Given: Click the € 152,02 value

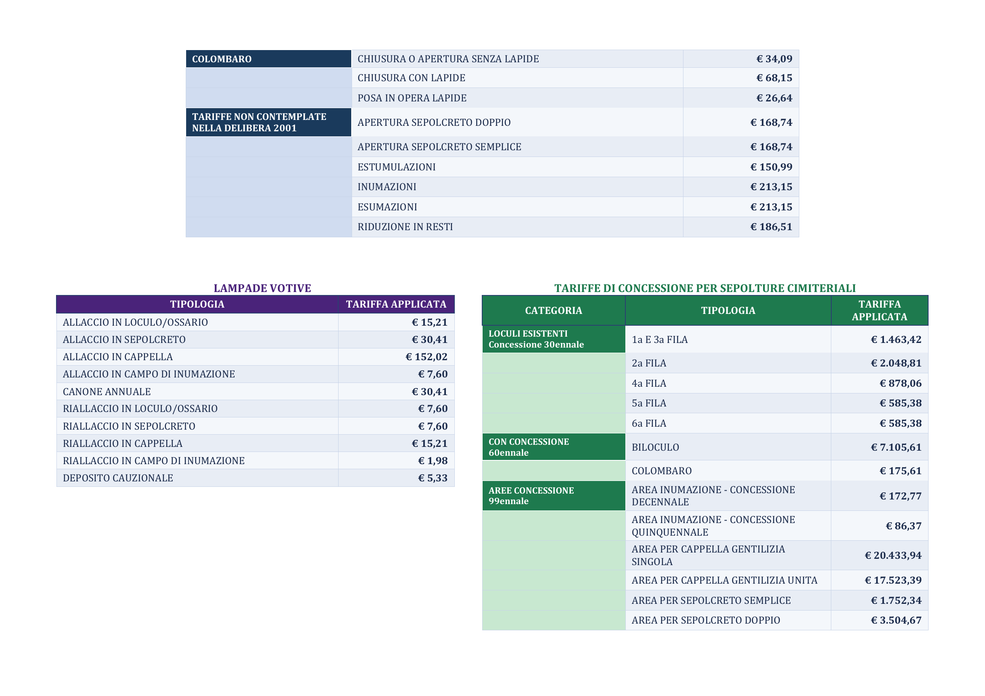Looking at the screenshot, I should [427, 356].
